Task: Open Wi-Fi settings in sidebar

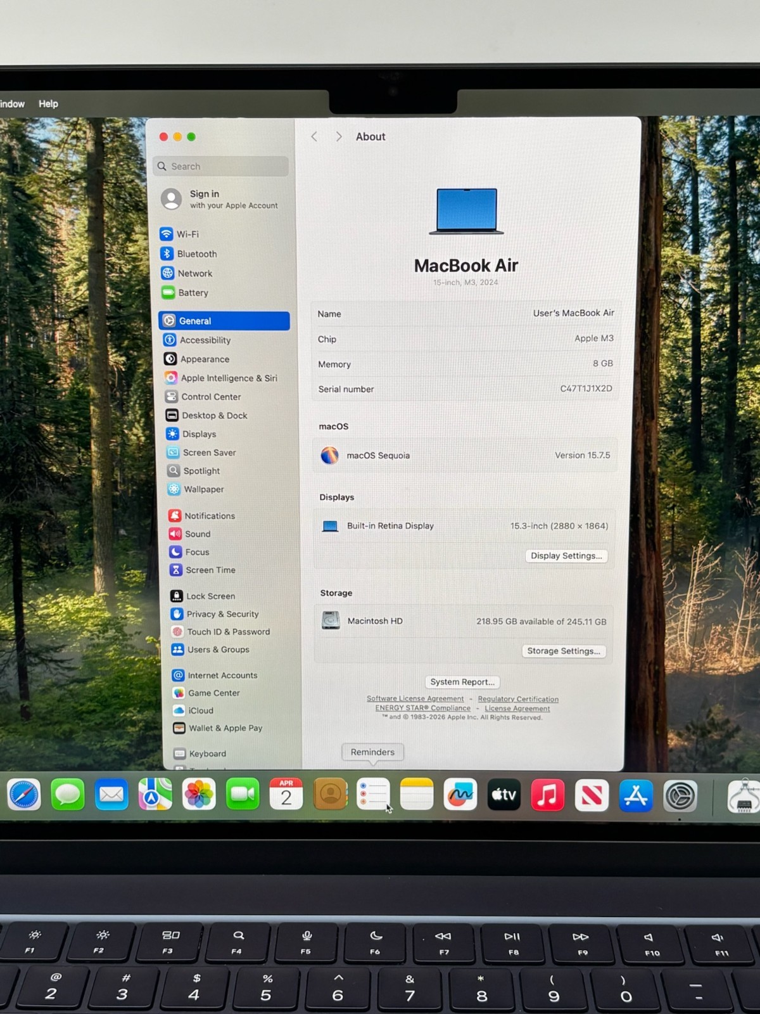Action: tap(180, 234)
